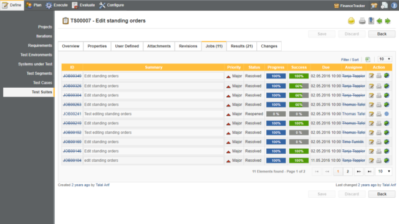This screenshot has width=399, height=224.
Task: Open the Plan menu
Action: tap(34, 5)
